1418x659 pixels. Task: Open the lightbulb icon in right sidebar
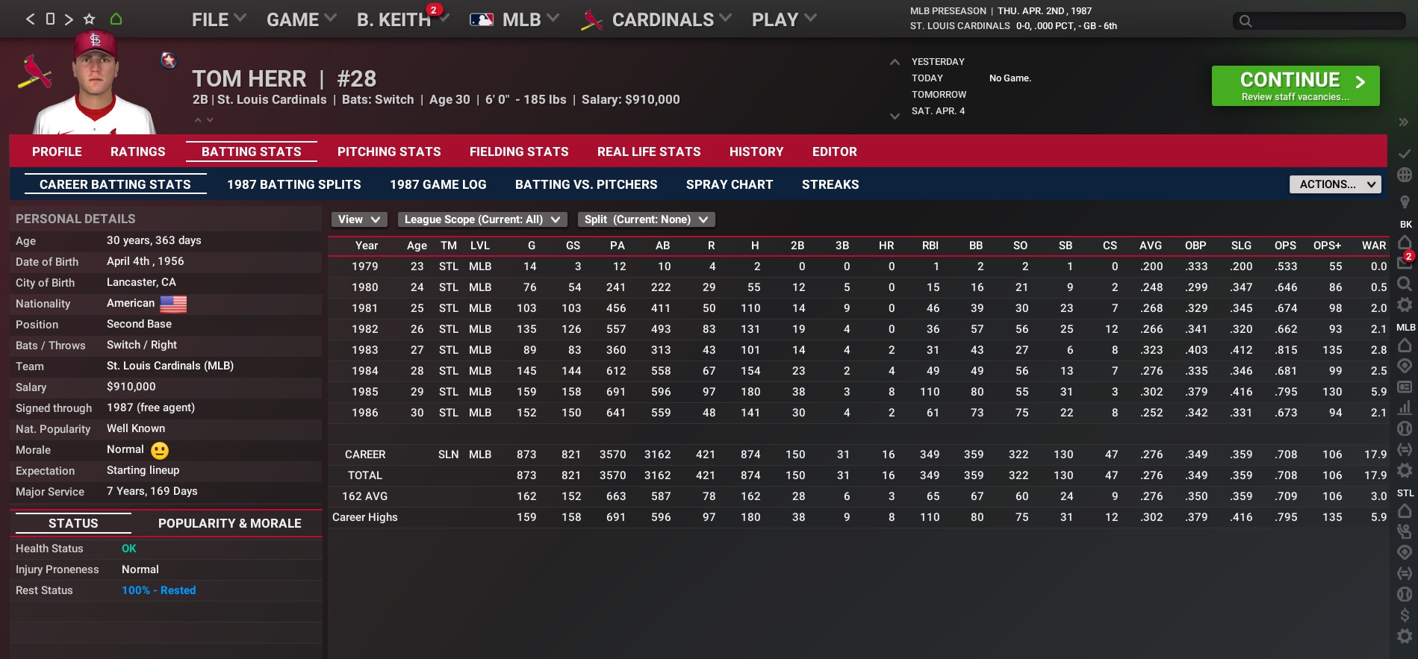[1404, 202]
